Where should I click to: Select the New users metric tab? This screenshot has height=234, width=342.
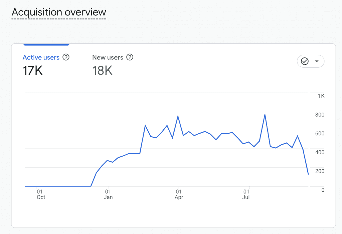pyautogui.click(x=108, y=57)
